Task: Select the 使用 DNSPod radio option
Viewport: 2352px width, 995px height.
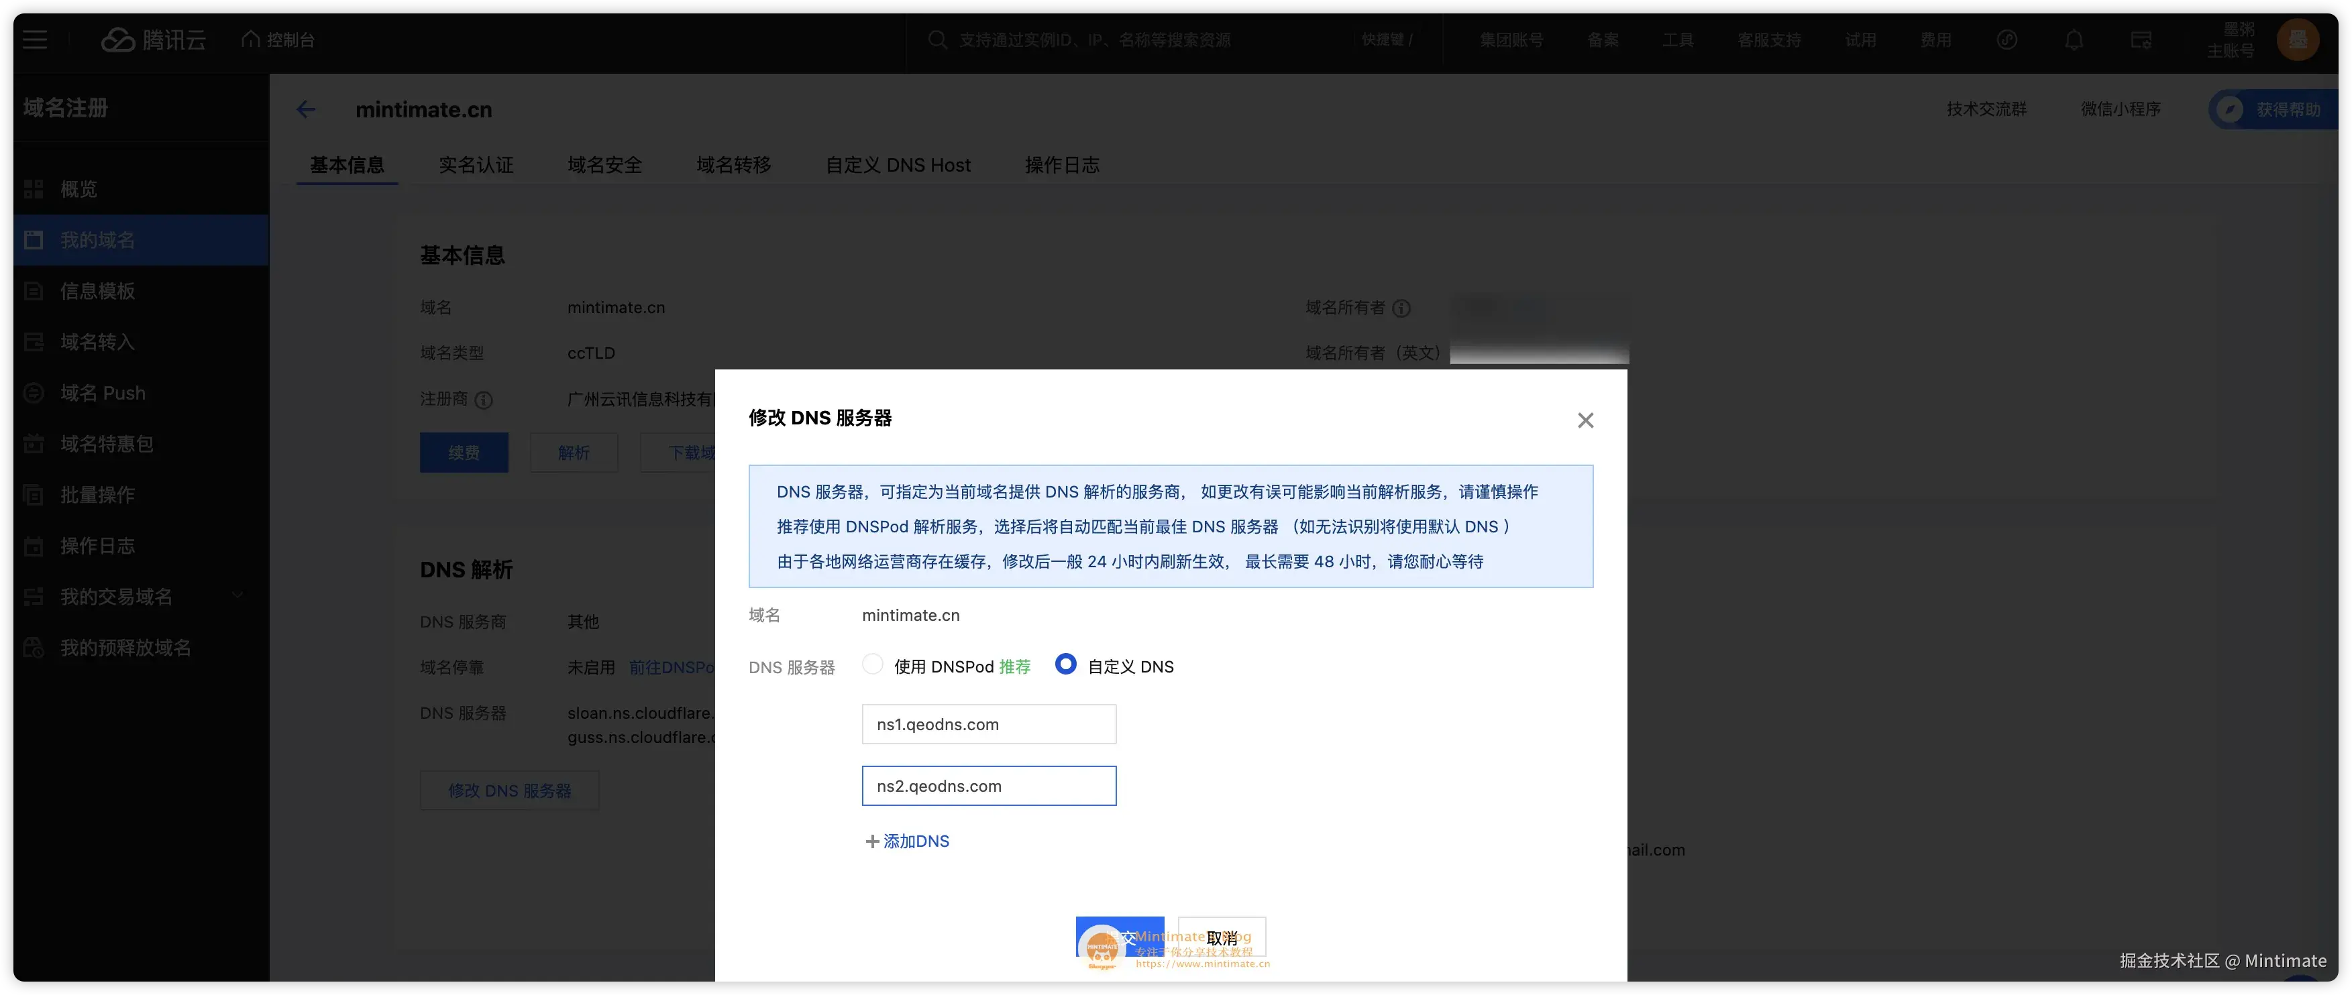Action: pyautogui.click(x=873, y=664)
